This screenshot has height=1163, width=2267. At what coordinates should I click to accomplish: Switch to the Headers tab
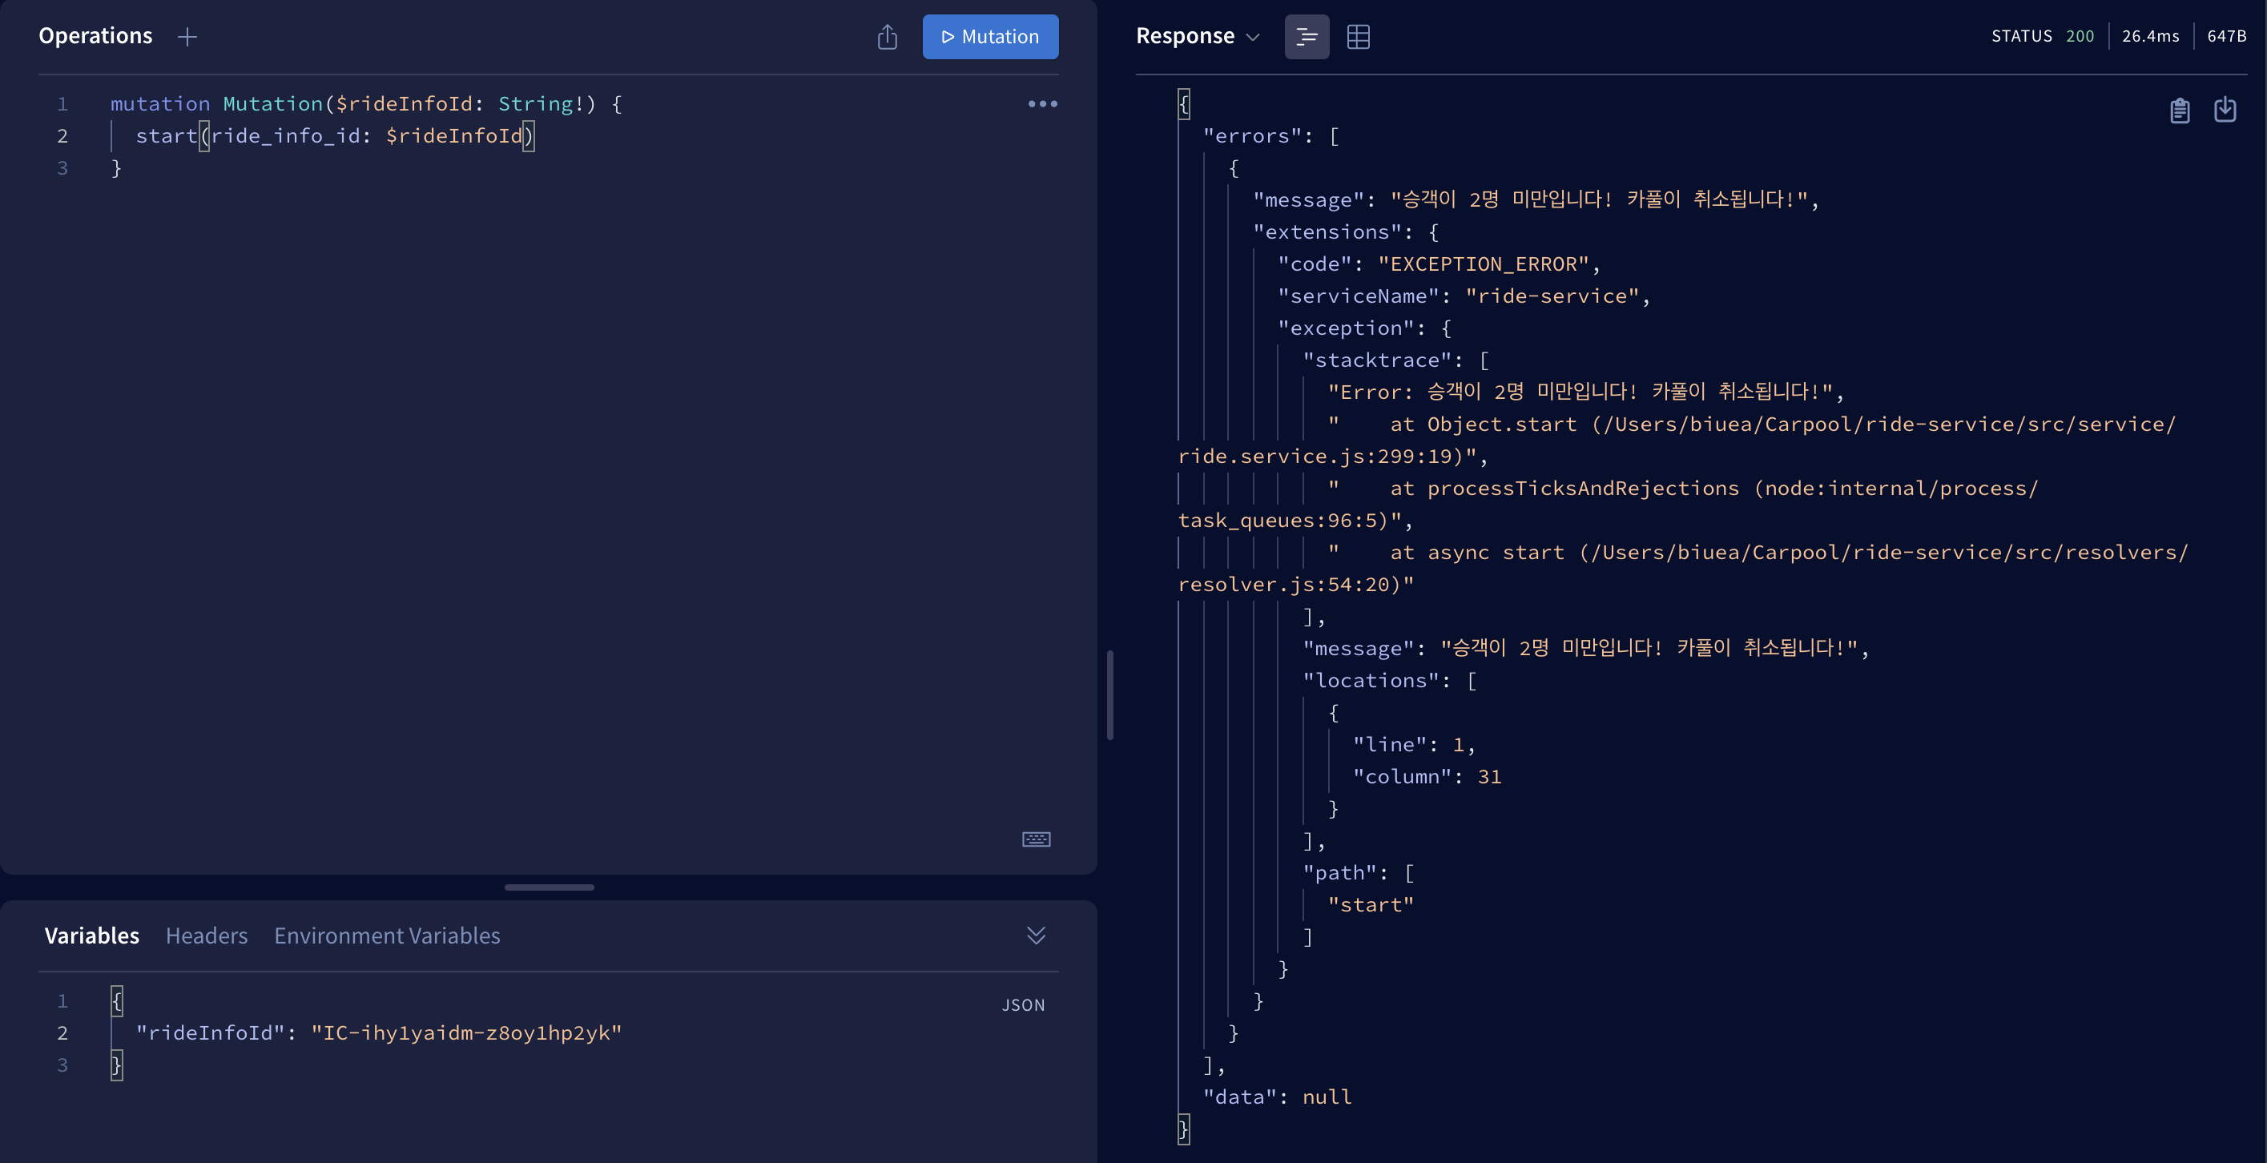pyautogui.click(x=207, y=936)
